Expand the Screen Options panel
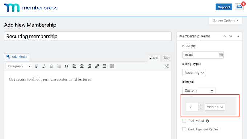Viewport: 247px width, 139px height. (226, 20)
